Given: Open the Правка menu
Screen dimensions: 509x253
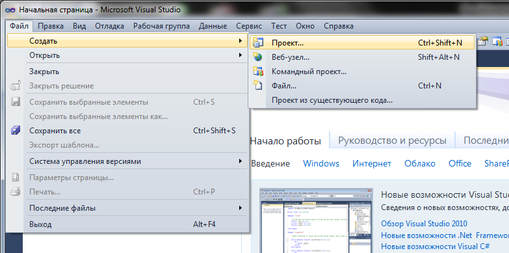Looking at the screenshot, I should pyautogui.click(x=51, y=26).
